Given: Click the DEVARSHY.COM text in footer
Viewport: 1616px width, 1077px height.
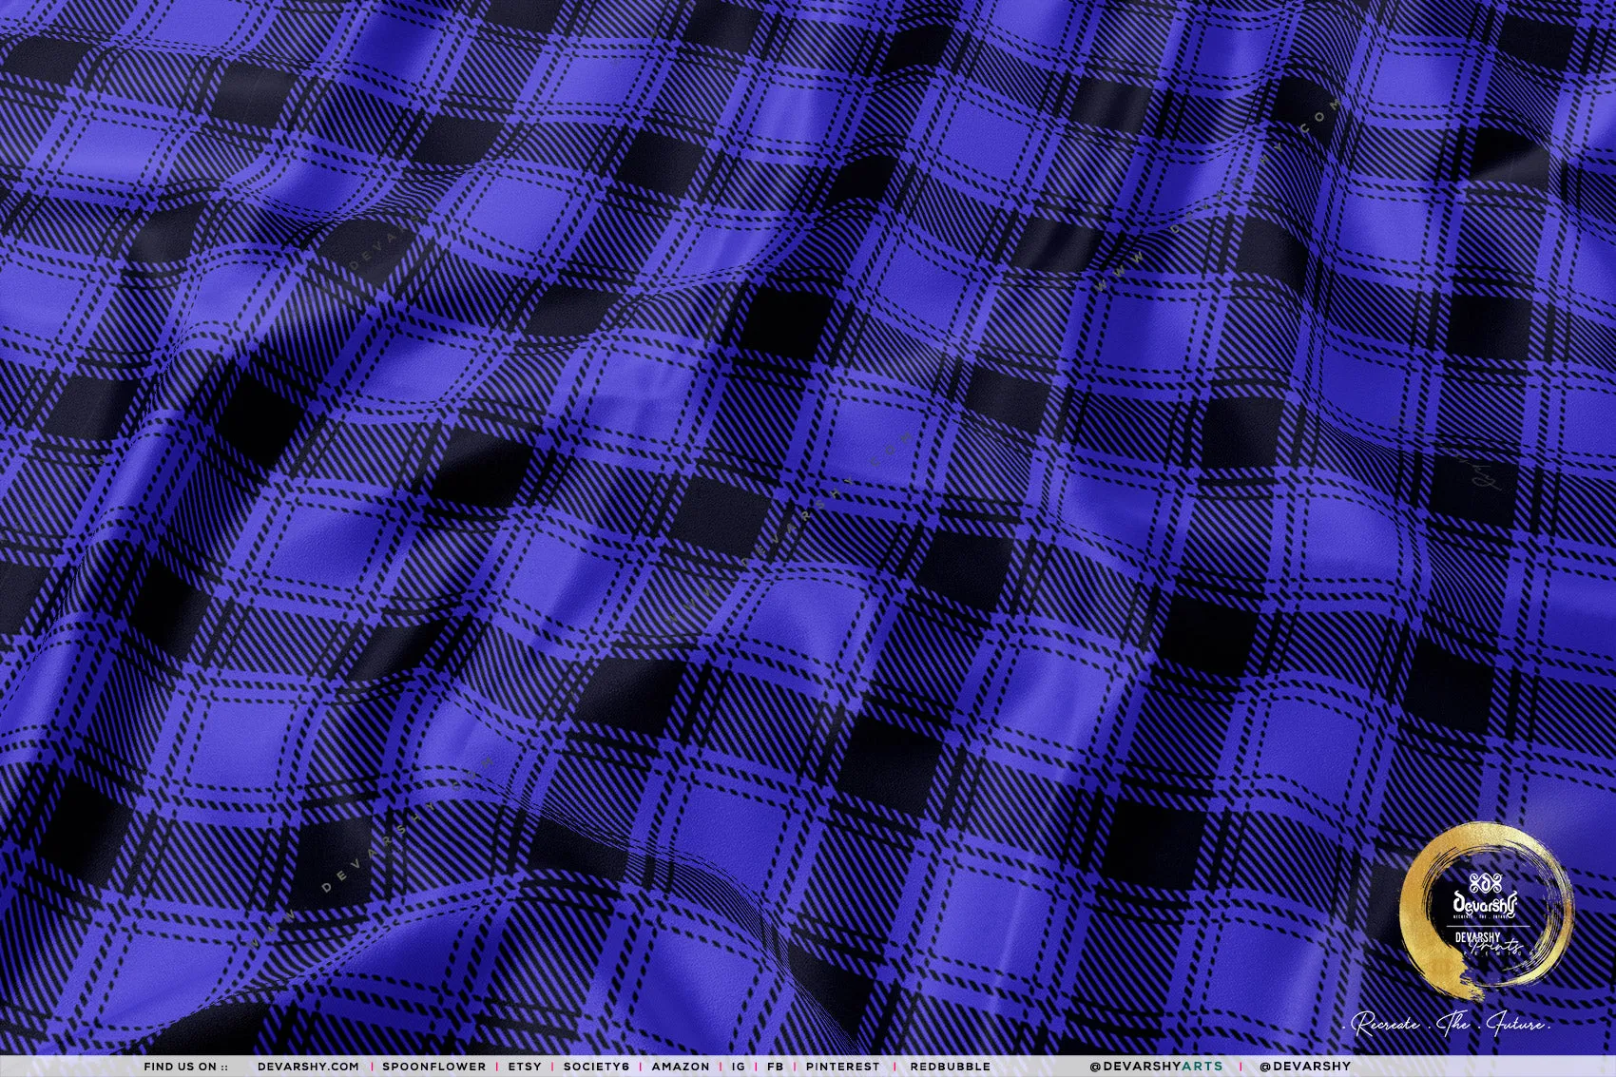Looking at the screenshot, I should pos(308,1067).
